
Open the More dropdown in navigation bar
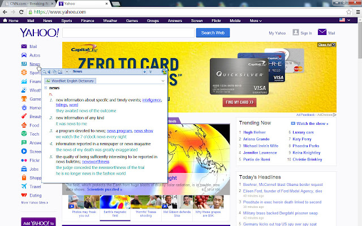[x=256, y=21]
